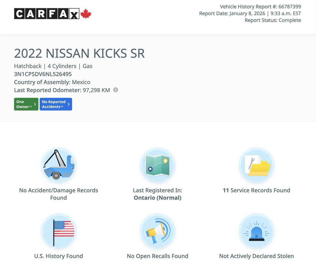Viewport: 317px width, 271px height.
Task: Select the No Open Recalls Found text
Action: (157, 256)
